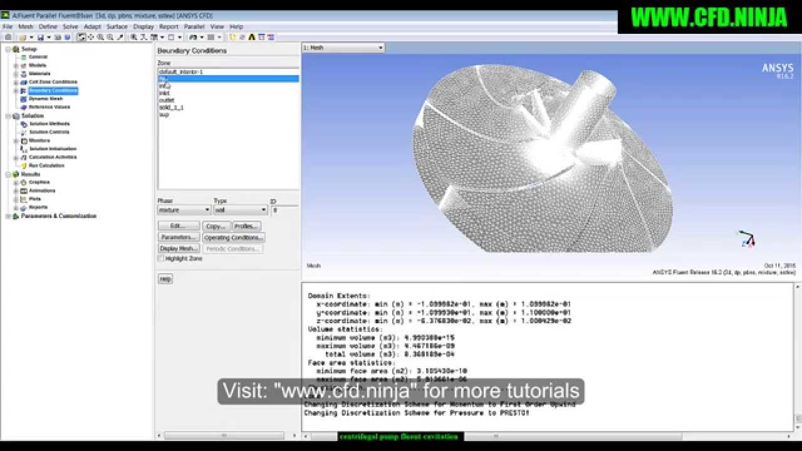Click the console horizontal scrollbar
The image size is (802, 451).
click(547, 435)
